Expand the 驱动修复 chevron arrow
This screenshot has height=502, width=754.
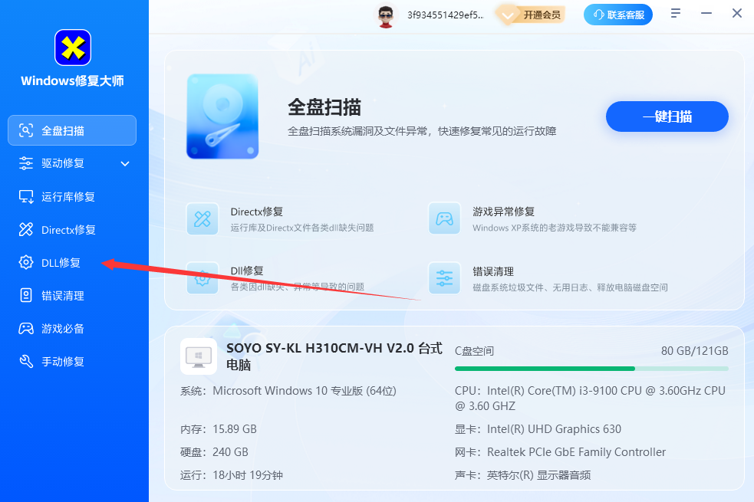[x=125, y=164]
